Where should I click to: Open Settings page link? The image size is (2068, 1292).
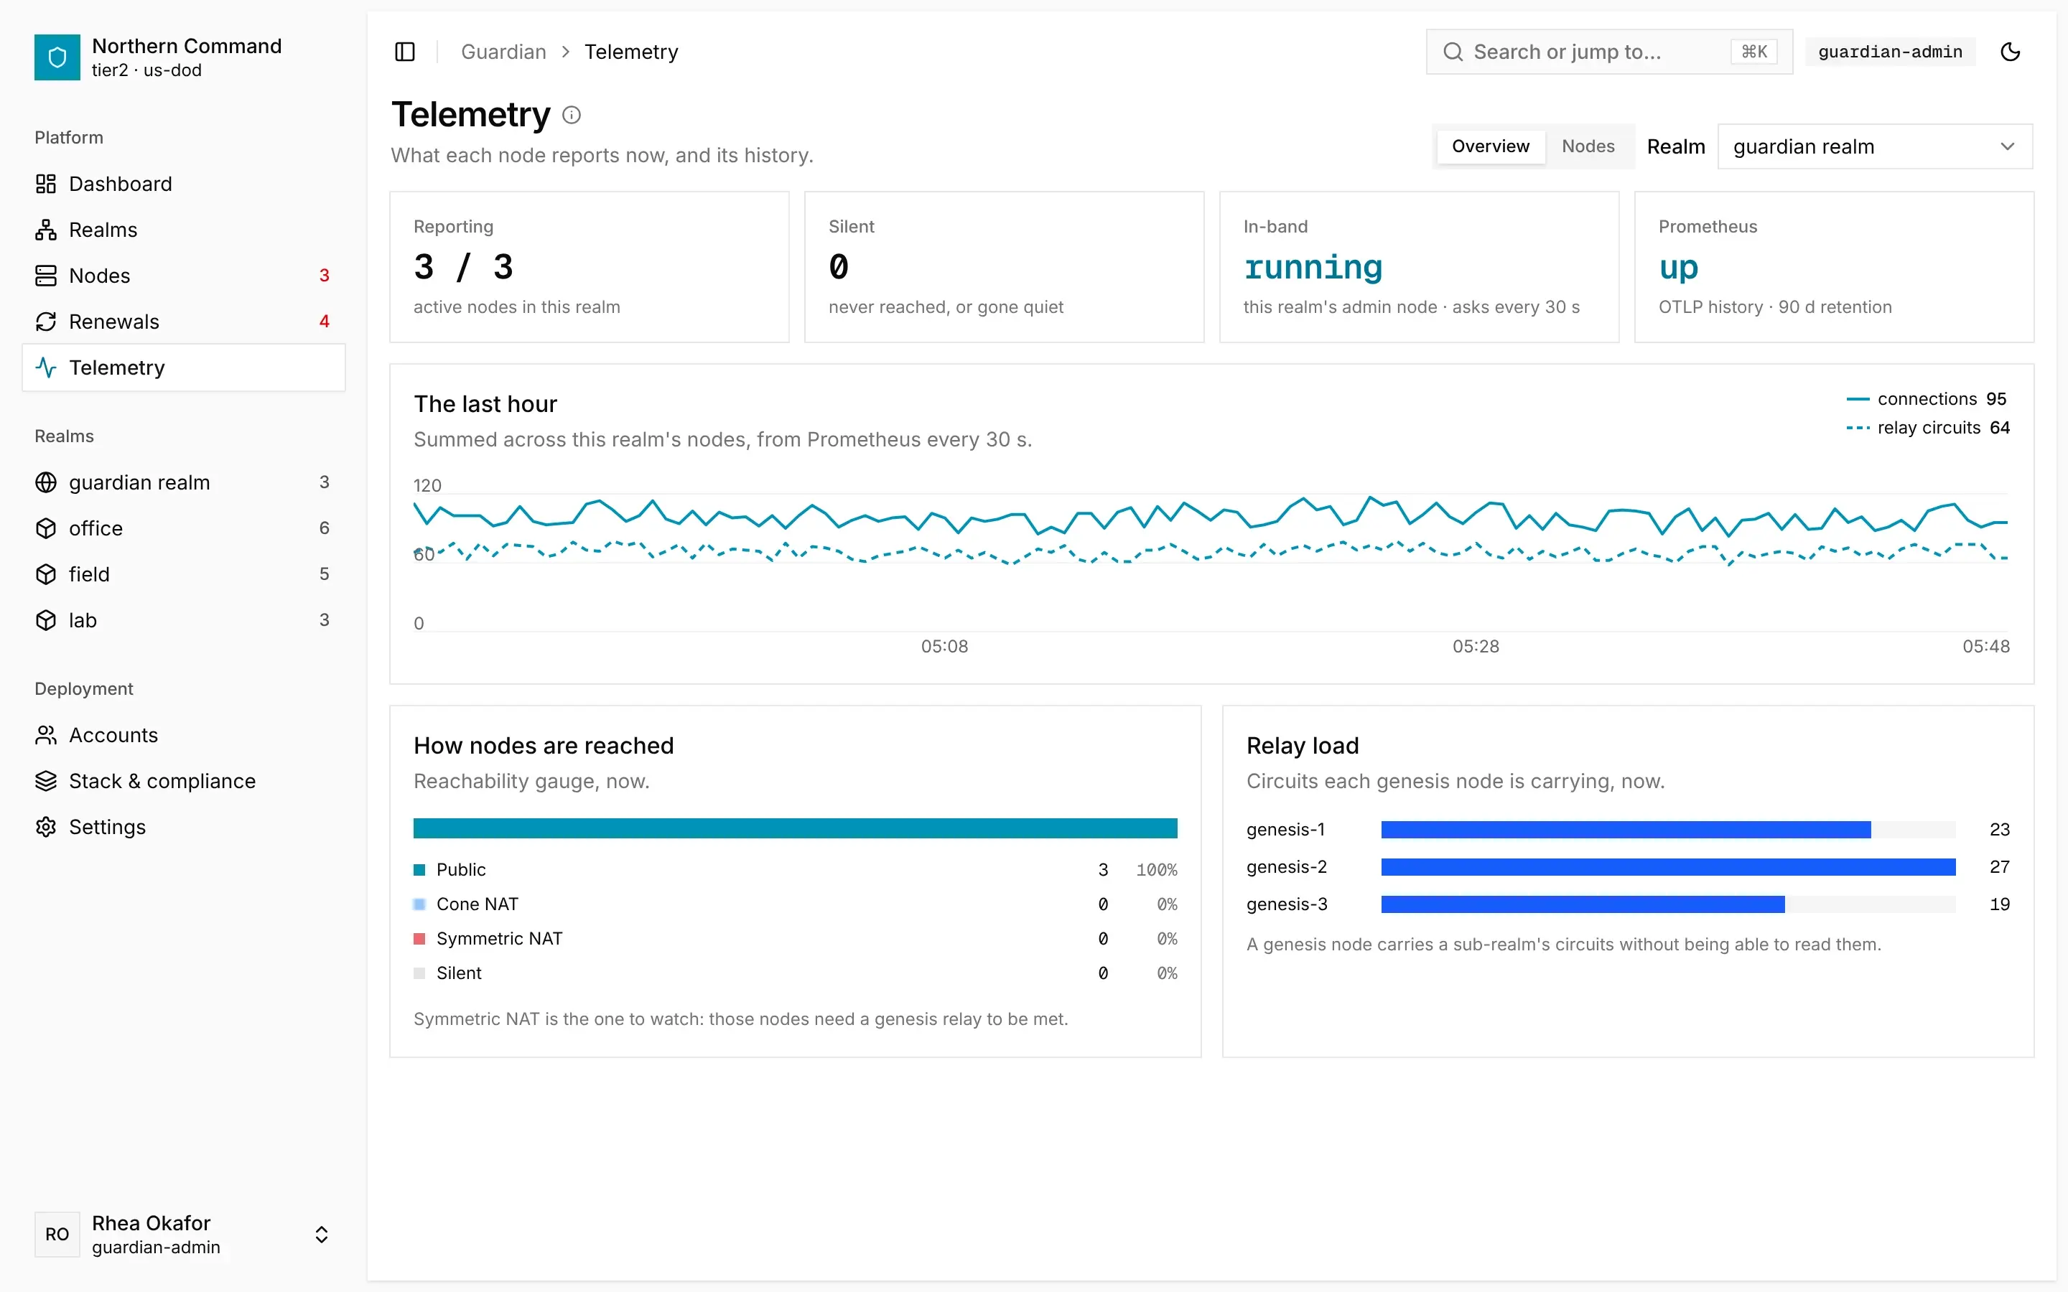click(x=184, y=827)
